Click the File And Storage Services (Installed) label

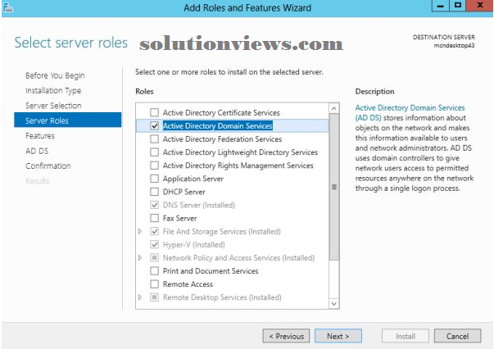pyautogui.click(x=221, y=232)
